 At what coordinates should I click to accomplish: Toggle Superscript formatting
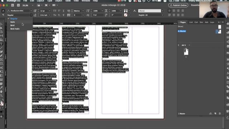point(59,11)
